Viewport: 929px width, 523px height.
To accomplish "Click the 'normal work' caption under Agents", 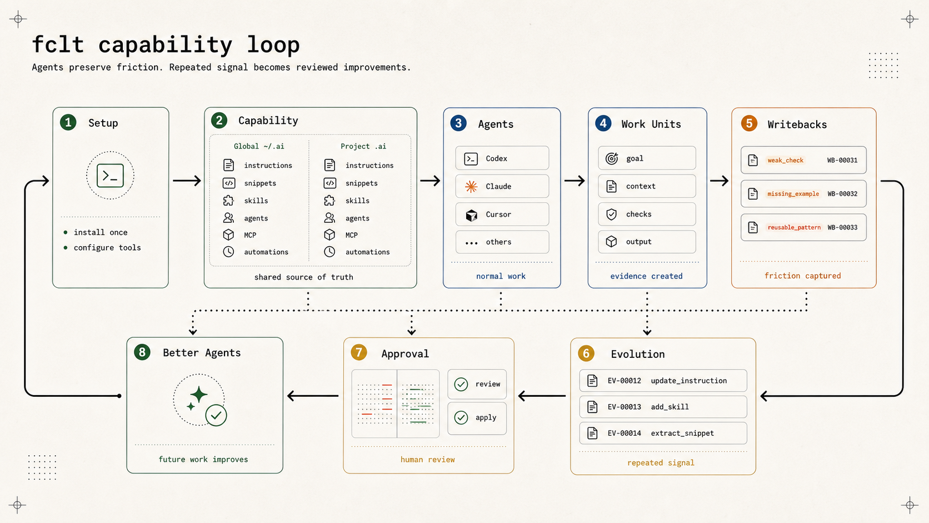I will click(x=501, y=276).
